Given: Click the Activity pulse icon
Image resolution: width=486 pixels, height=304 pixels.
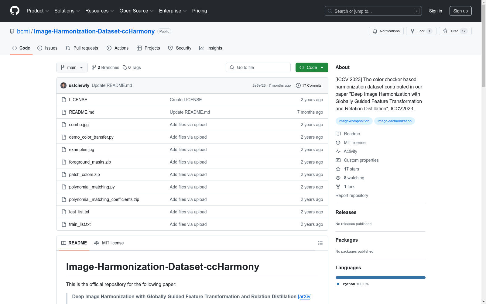Looking at the screenshot, I should pyautogui.click(x=338, y=151).
